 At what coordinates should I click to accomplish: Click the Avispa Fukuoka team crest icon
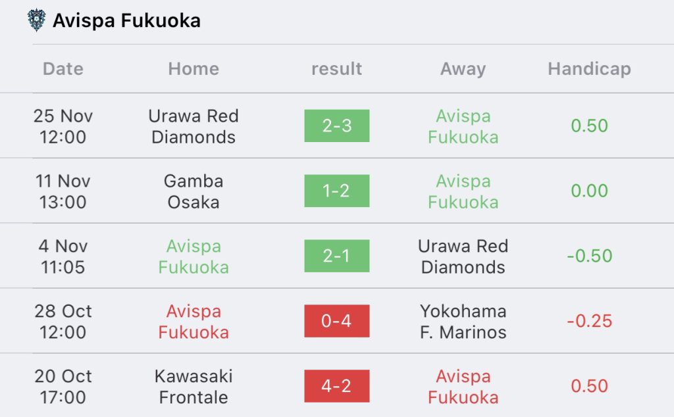pos(37,20)
